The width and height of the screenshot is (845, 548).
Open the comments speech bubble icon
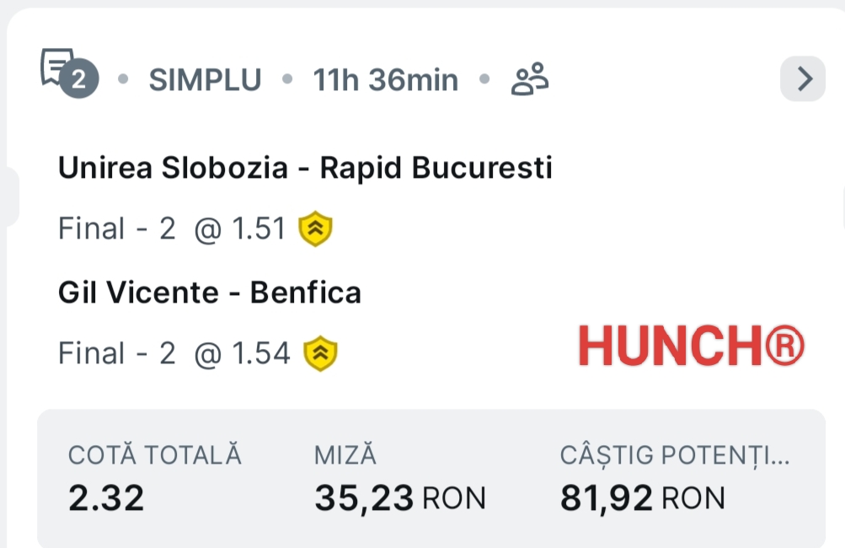tap(57, 67)
